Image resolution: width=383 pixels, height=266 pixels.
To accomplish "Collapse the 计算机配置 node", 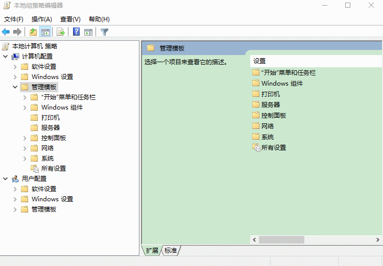I will (6, 57).
